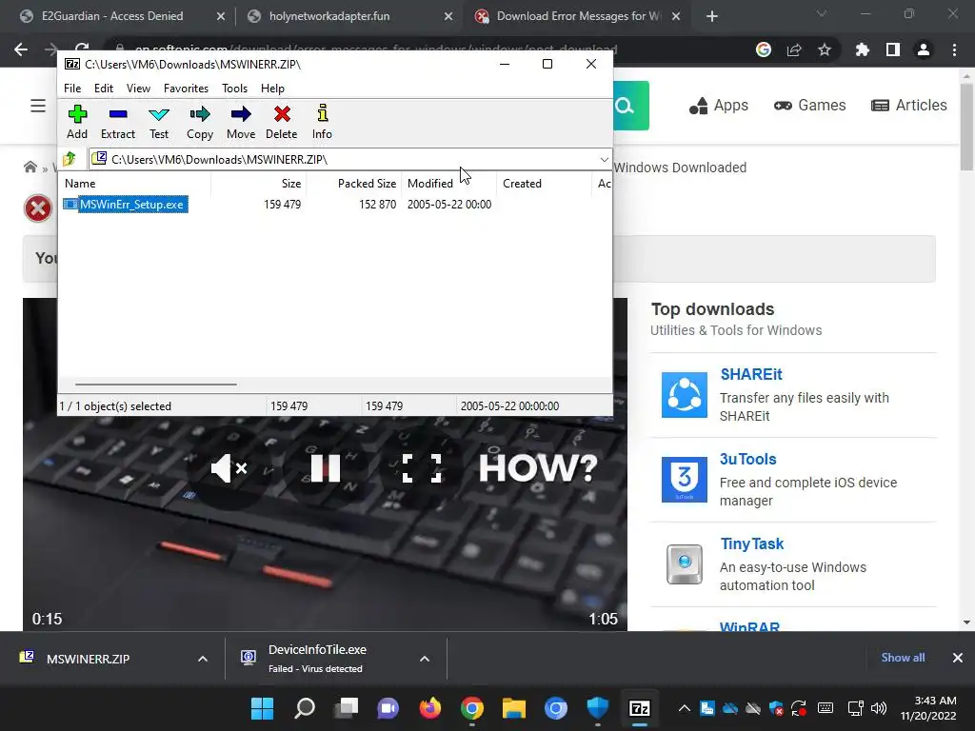Switch to the E2Guardian Access Denied tab

pyautogui.click(x=112, y=16)
